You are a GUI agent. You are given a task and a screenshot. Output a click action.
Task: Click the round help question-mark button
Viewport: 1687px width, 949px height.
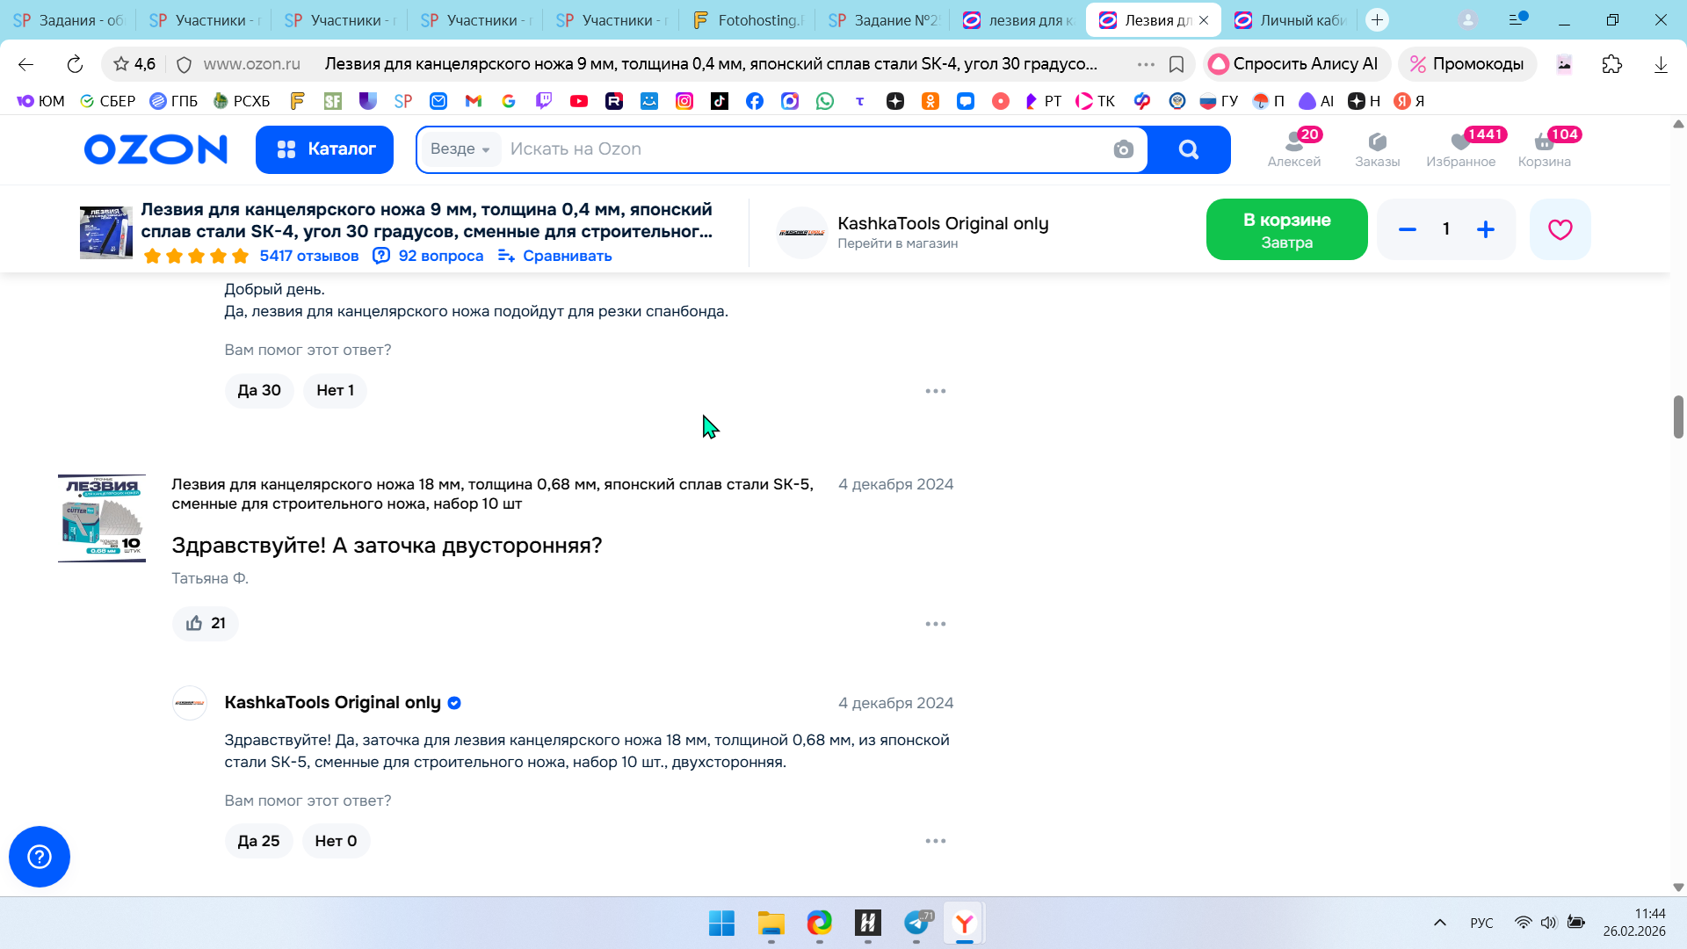(40, 857)
